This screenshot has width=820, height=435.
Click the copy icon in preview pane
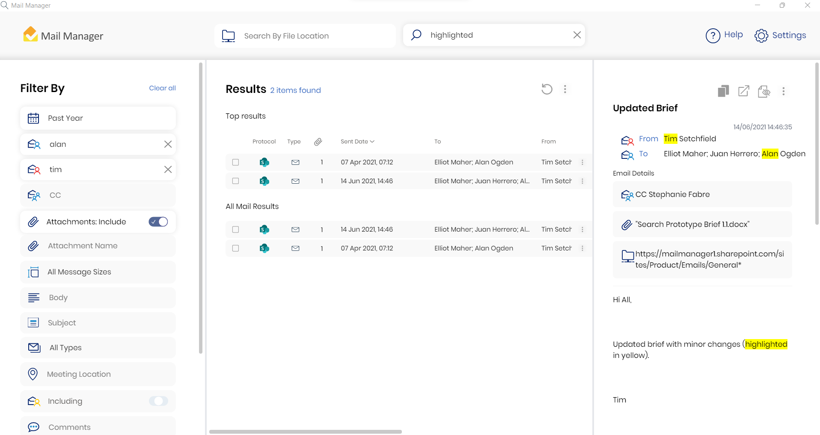(x=723, y=91)
